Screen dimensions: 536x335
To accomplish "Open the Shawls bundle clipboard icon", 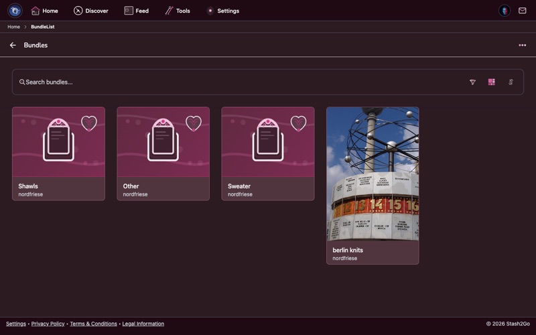I will [58, 140].
